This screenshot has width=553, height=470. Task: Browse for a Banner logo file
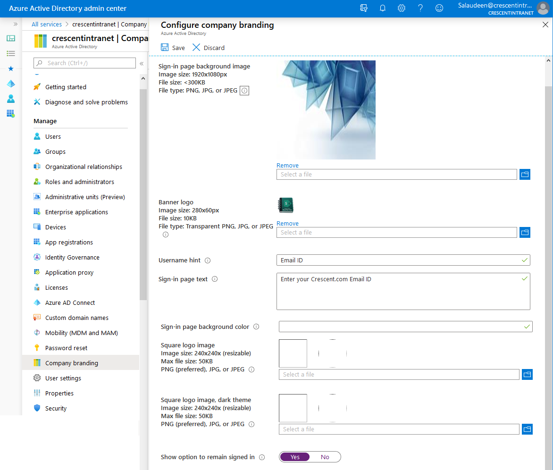coord(525,232)
